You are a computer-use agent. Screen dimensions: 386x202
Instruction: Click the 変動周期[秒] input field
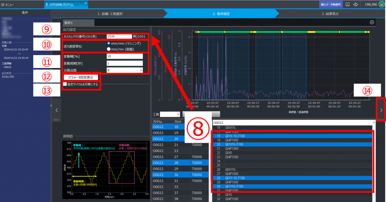(x=124, y=63)
